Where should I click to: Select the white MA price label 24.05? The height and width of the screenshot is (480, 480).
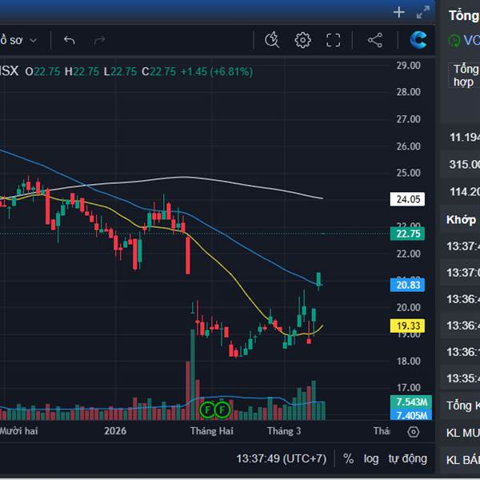[x=409, y=199]
